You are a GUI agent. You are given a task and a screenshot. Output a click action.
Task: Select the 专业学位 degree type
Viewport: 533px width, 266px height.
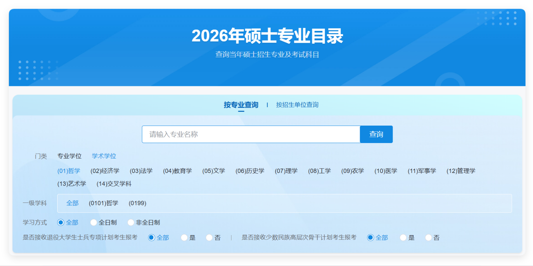pyautogui.click(x=69, y=156)
